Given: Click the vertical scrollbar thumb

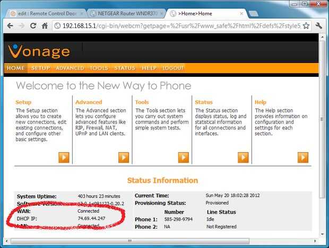Looking at the screenshot, I should click(322, 119).
